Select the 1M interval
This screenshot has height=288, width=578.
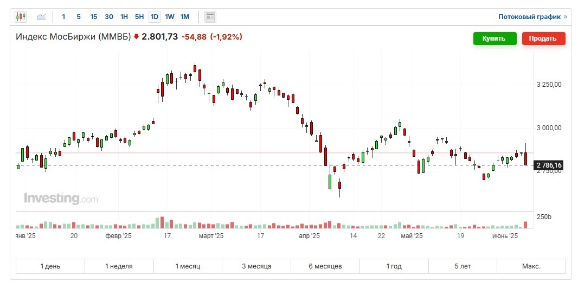tap(185, 17)
